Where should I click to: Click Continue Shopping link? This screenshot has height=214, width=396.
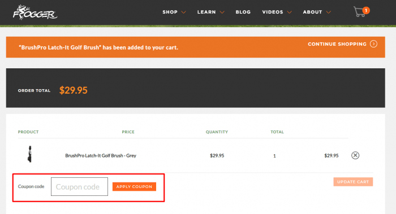pyautogui.click(x=337, y=44)
